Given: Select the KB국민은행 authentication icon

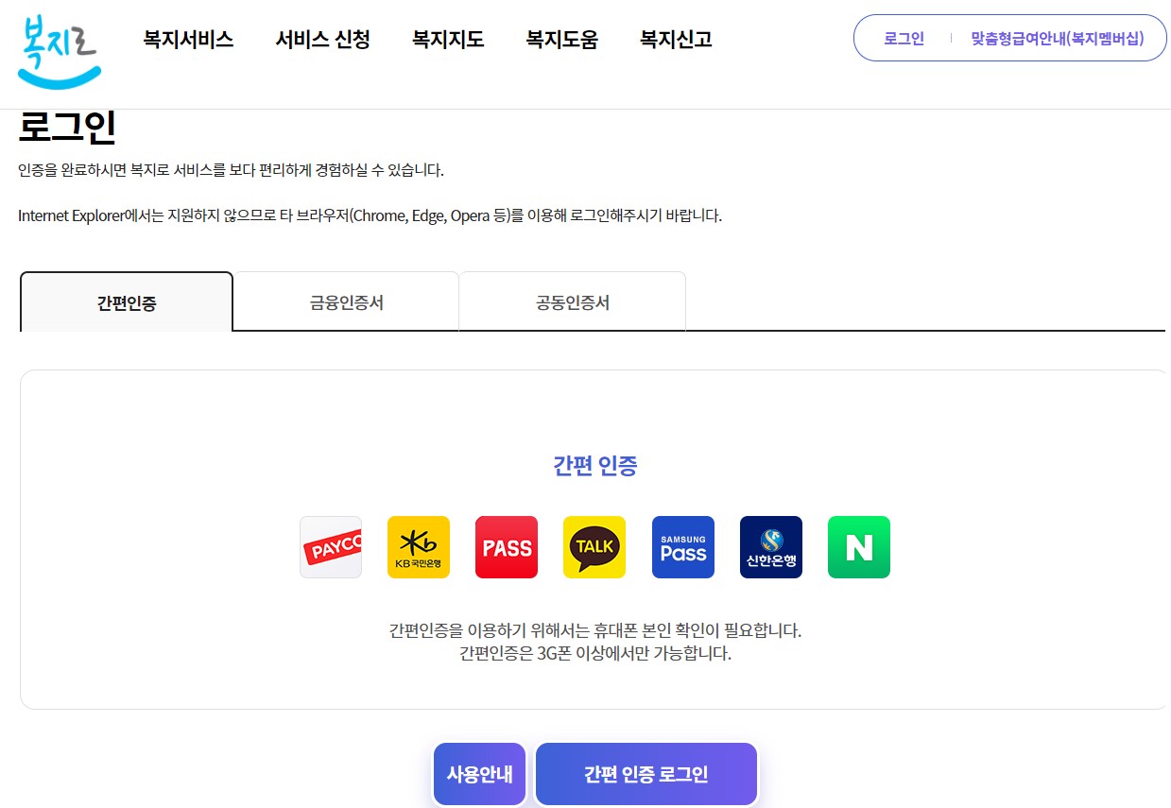Looking at the screenshot, I should click(x=418, y=546).
